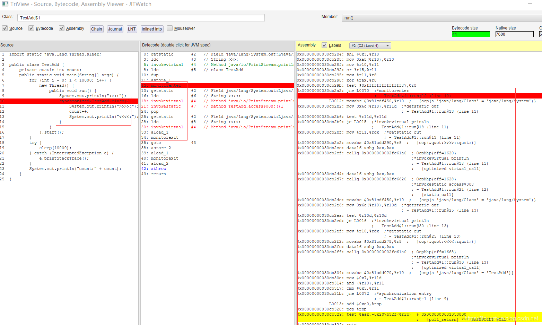Click the Native size field showing 7600

click(514, 34)
